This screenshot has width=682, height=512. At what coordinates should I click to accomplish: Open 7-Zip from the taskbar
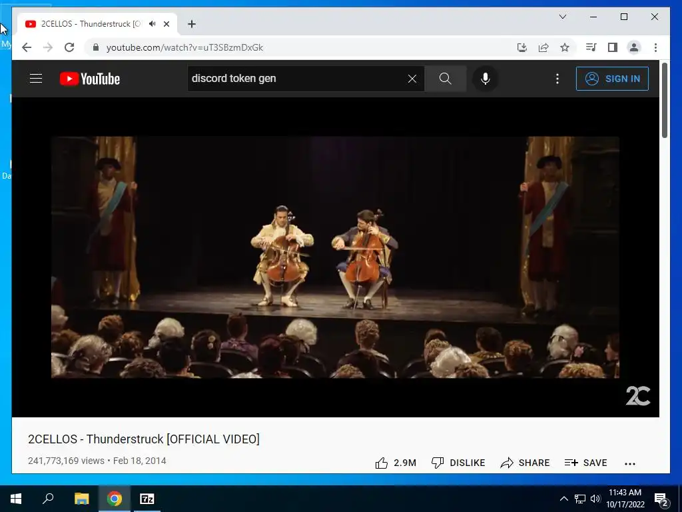coord(147,499)
